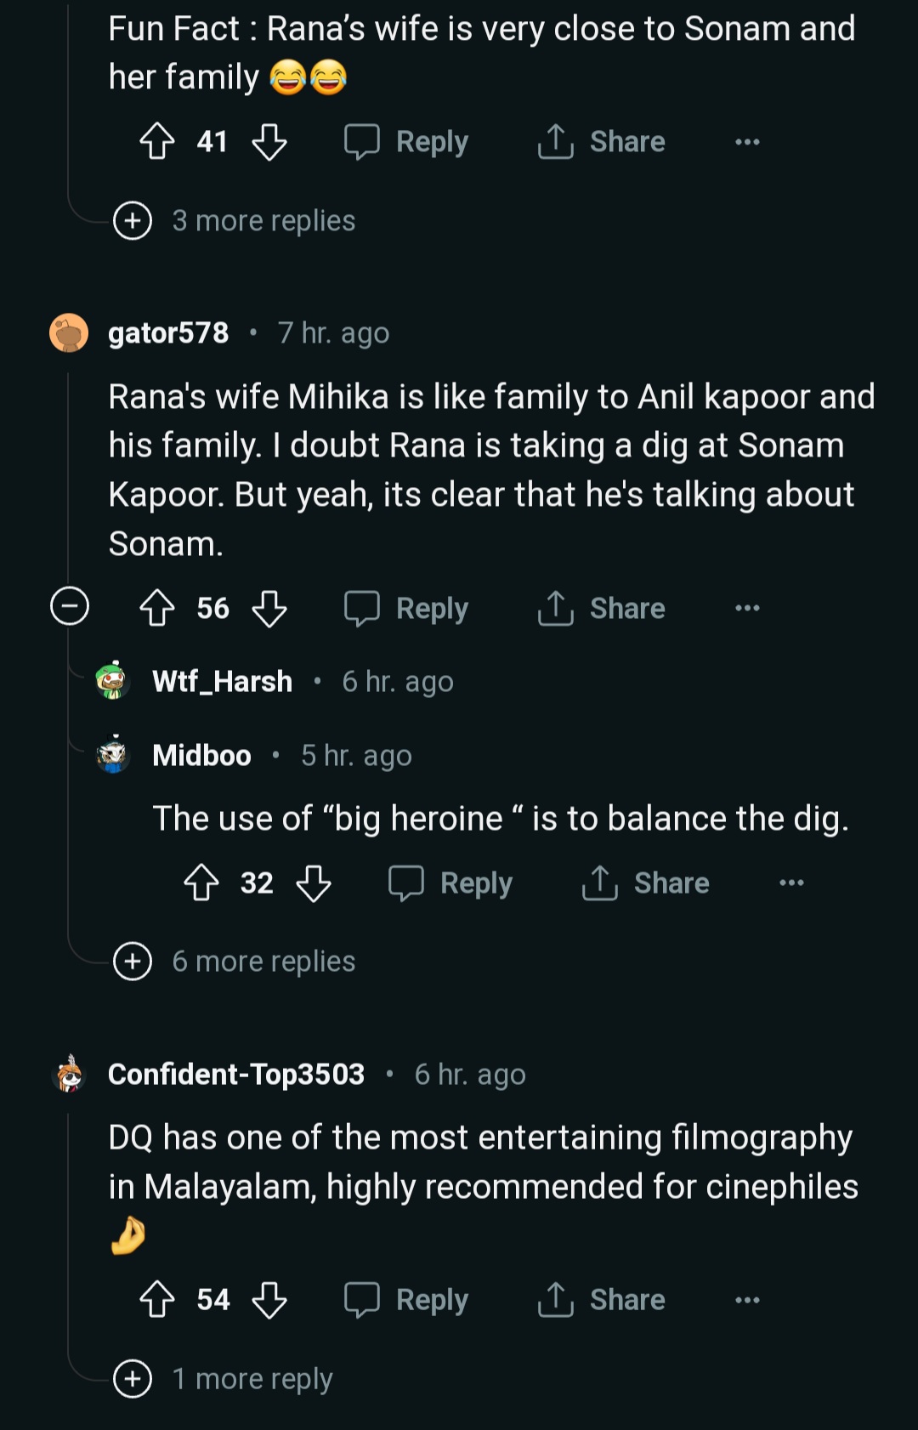
Task: Upvote Midboo's "big heroine" comment
Action: click(201, 883)
